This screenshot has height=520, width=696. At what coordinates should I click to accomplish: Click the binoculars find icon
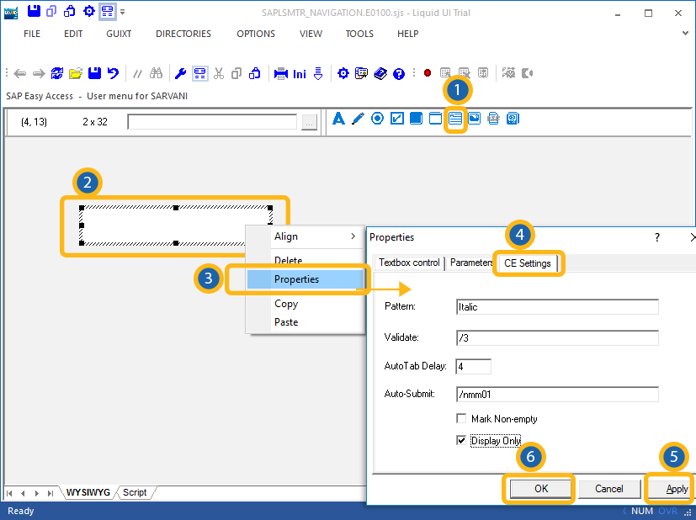[156, 74]
